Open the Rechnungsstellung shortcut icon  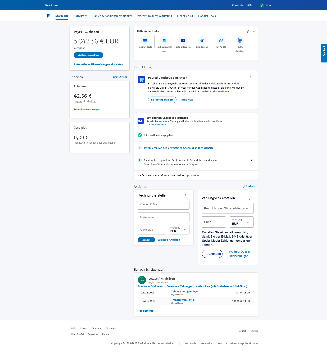[164, 41]
